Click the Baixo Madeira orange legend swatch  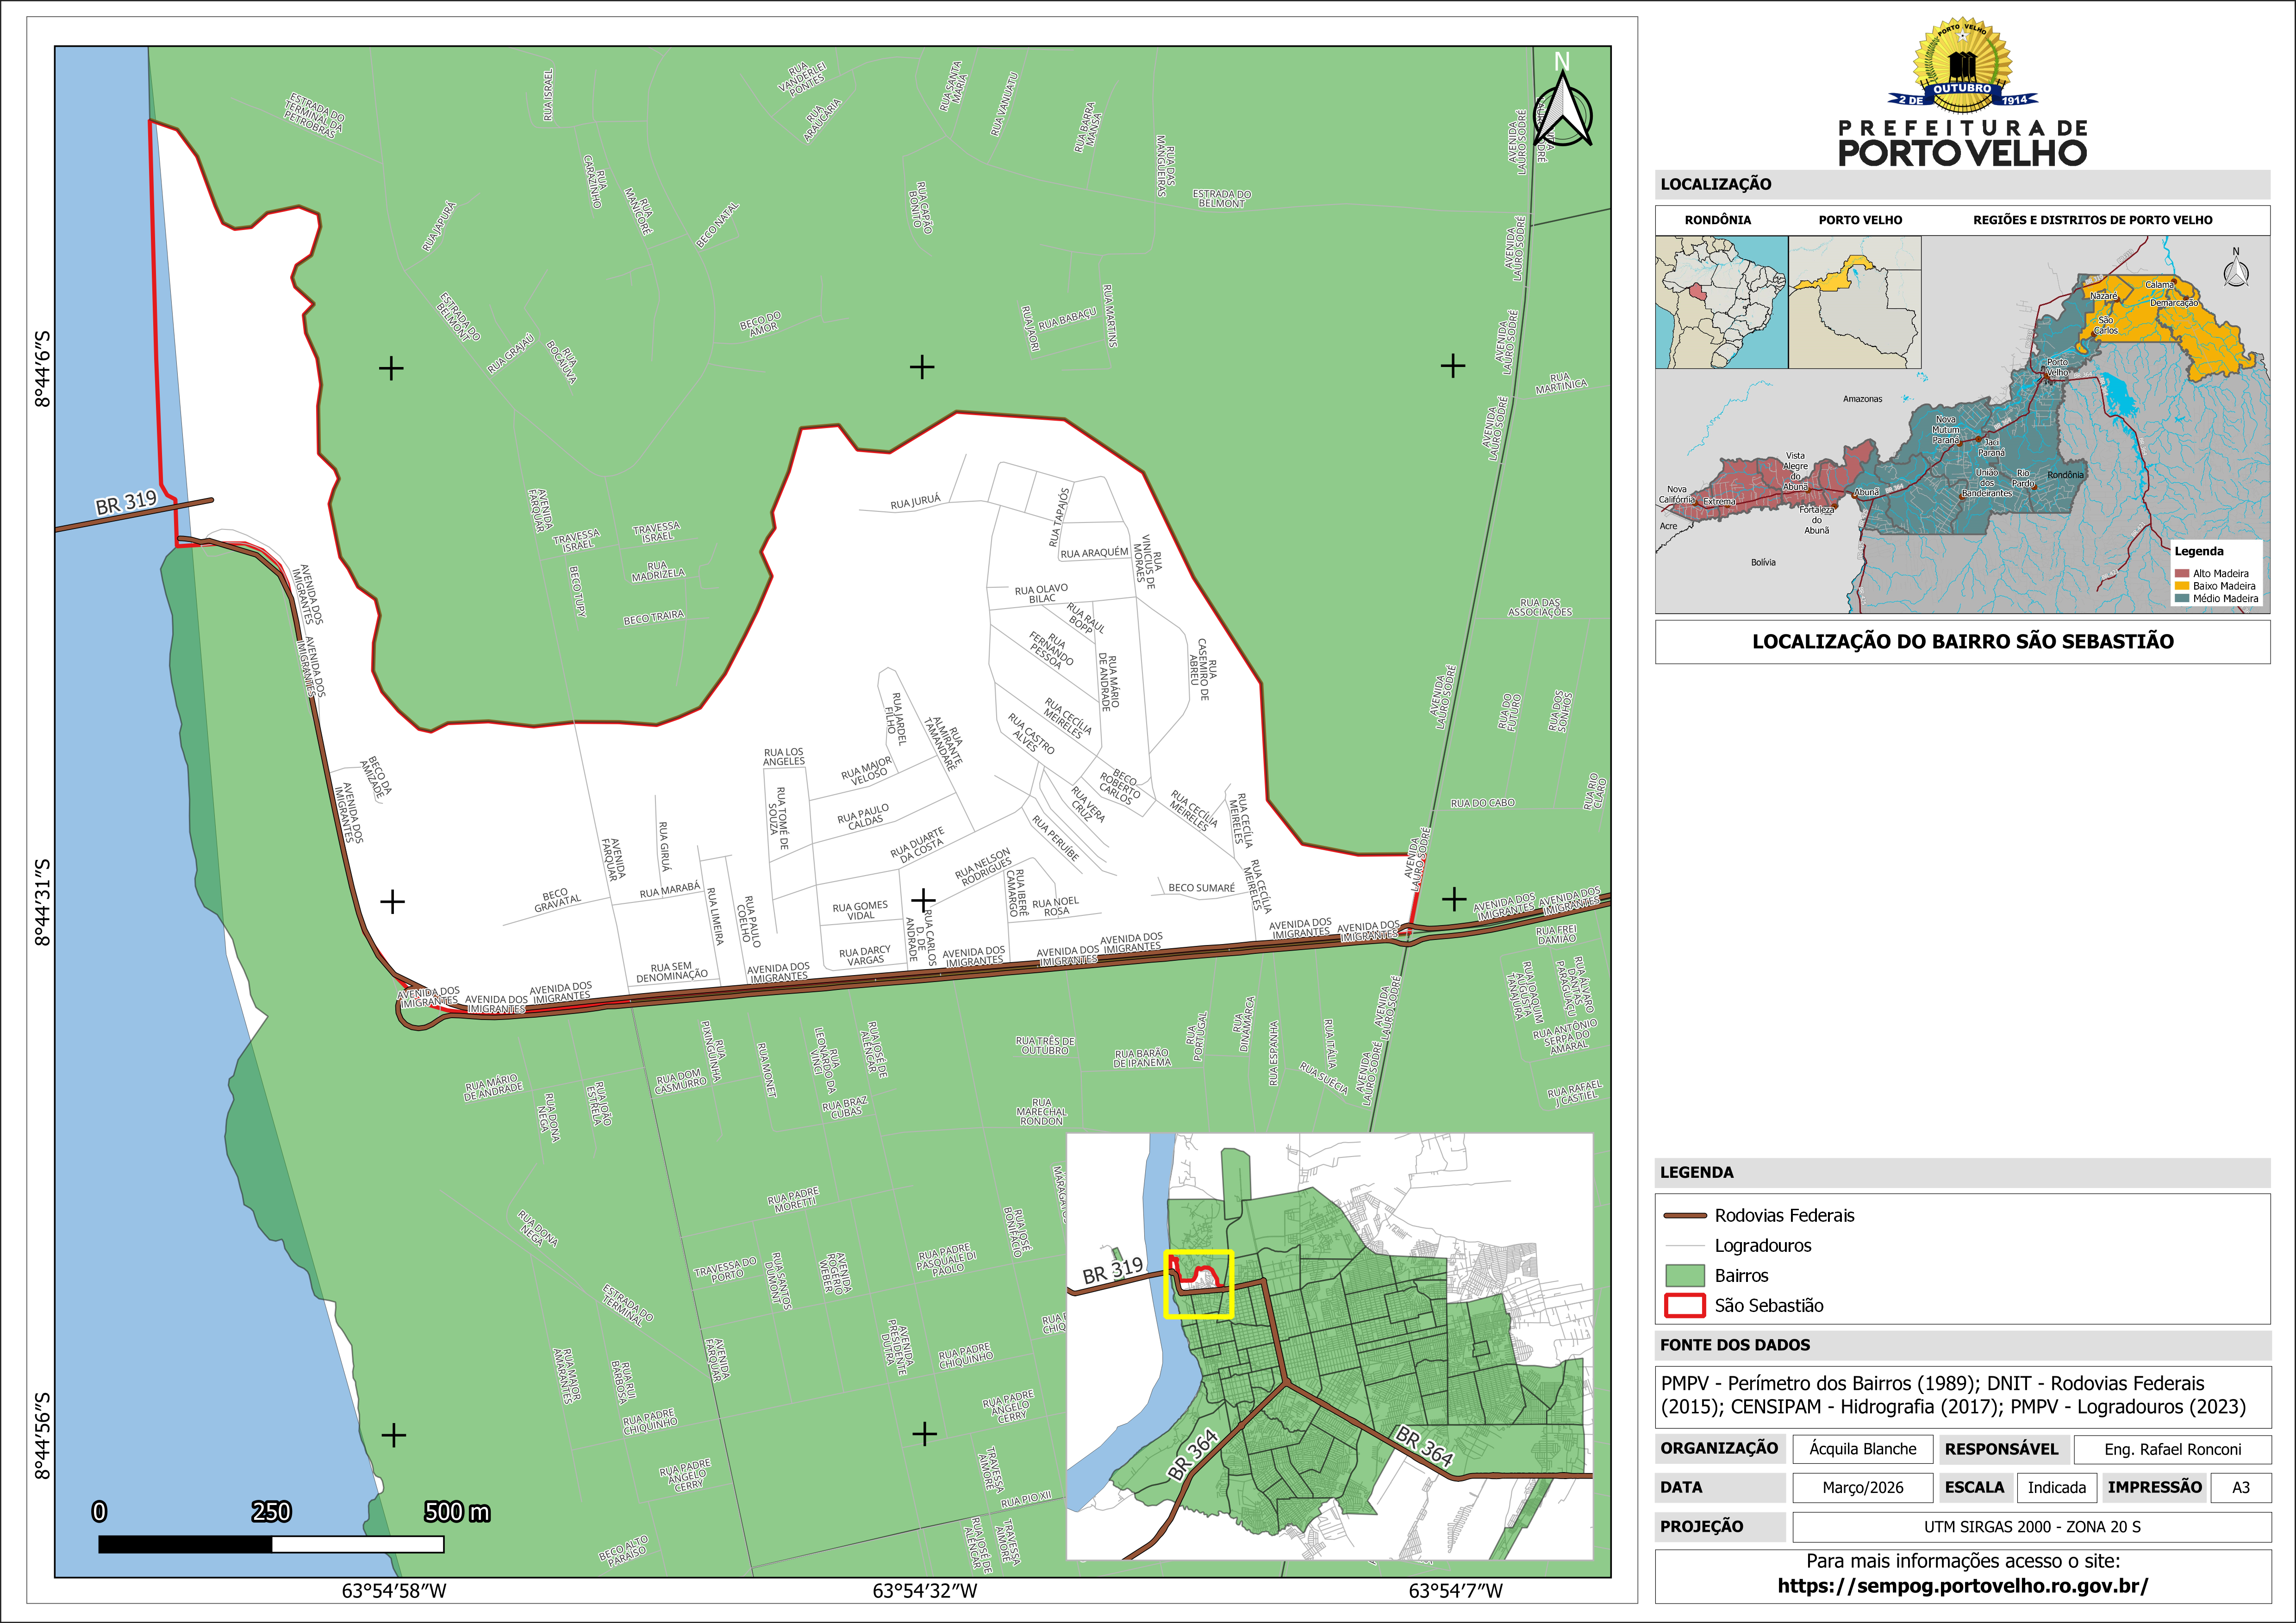pyautogui.click(x=2182, y=586)
